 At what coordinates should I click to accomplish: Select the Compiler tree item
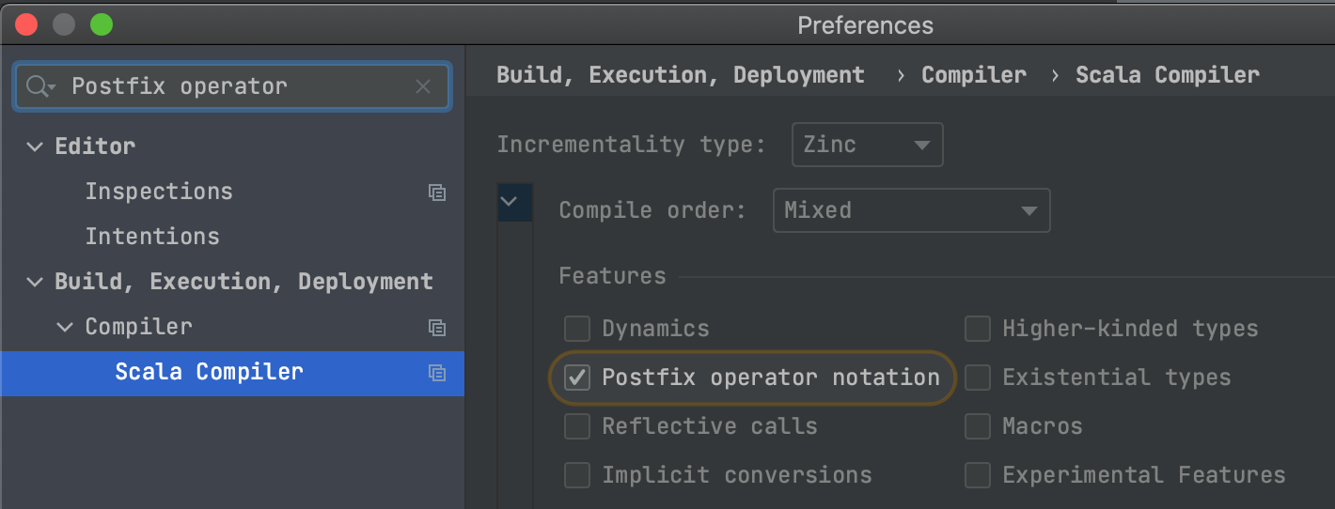coord(139,327)
